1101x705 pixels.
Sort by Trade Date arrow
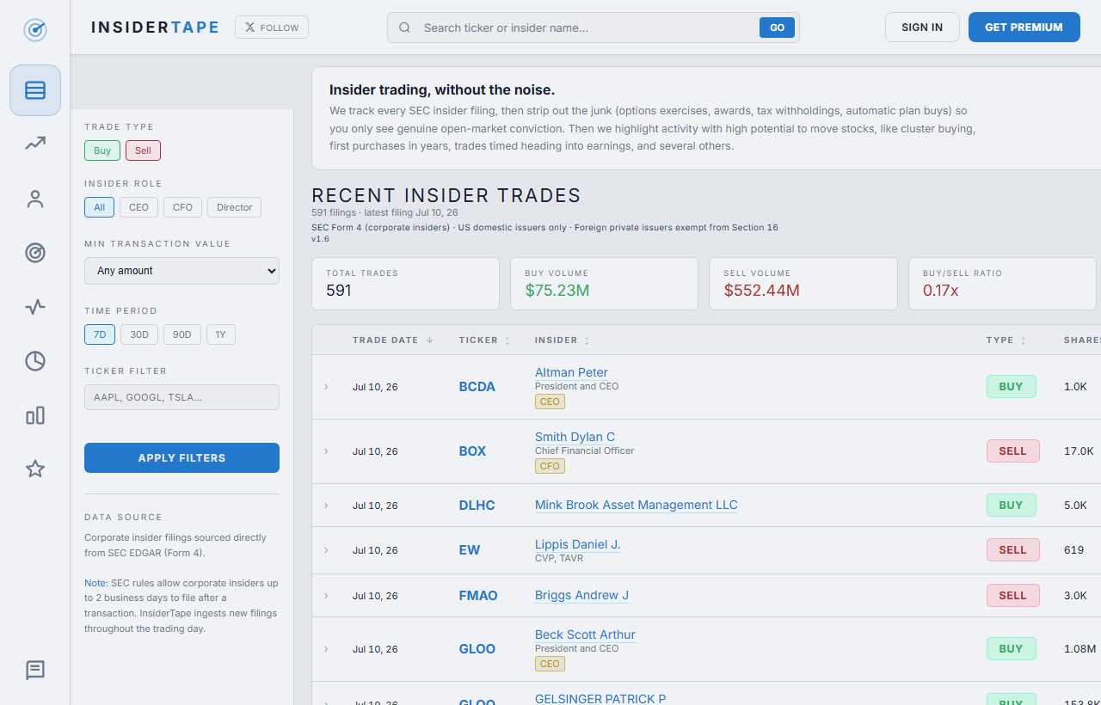click(430, 340)
